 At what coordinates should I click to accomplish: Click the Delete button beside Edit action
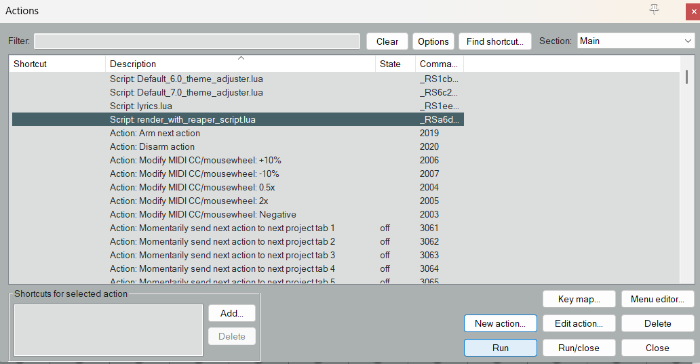click(657, 323)
